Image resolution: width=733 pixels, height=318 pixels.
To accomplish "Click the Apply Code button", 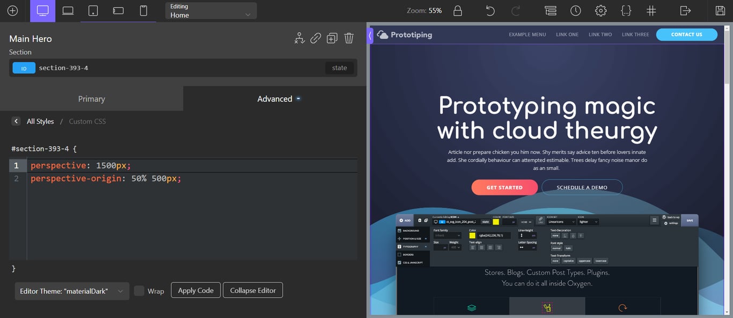I will (195, 290).
